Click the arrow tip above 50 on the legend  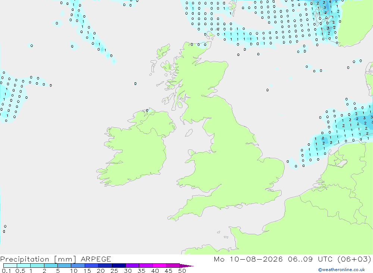(186, 266)
